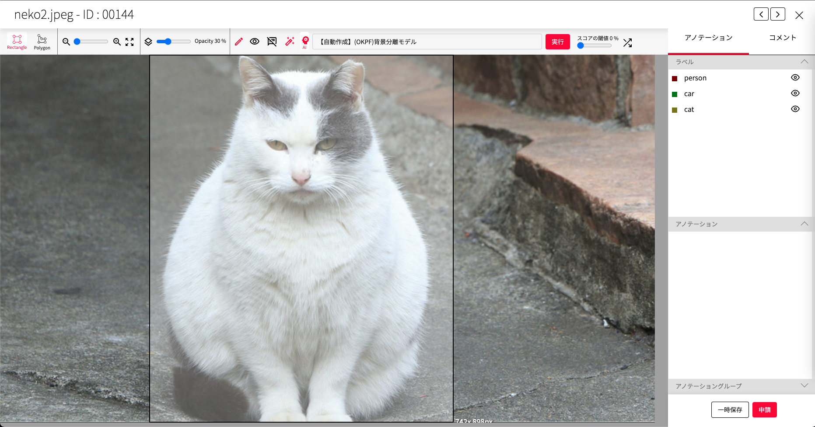Click the fit-to-screen expand icon
The image size is (815, 427).
coord(129,42)
